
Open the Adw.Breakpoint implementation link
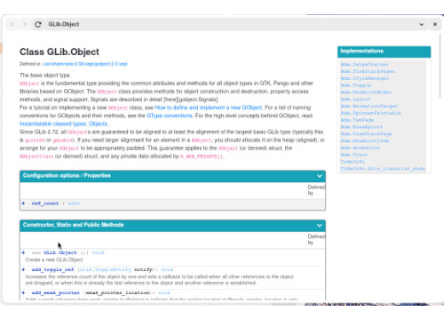pos(361,127)
